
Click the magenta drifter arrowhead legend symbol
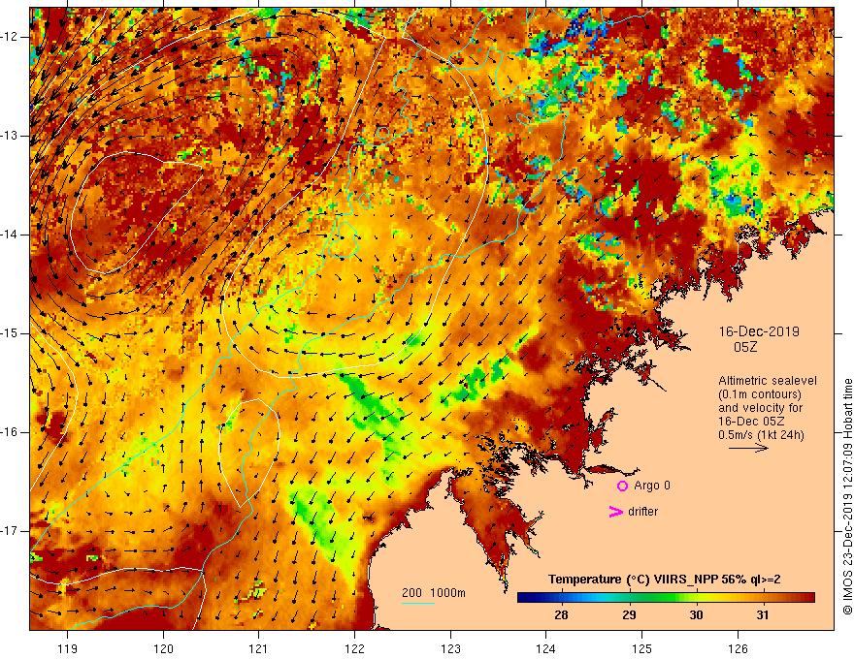point(615,512)
